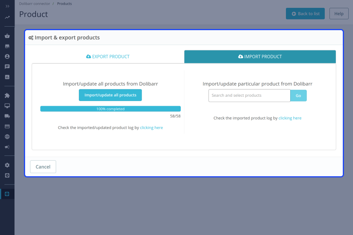Open Modules puzzle piece icon in sidebar

pos(7,96)
